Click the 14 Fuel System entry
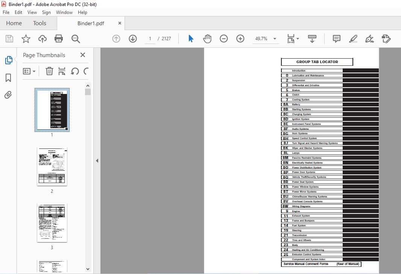The width and height of the screenshot is (401, 274). [x=312, y=226]
